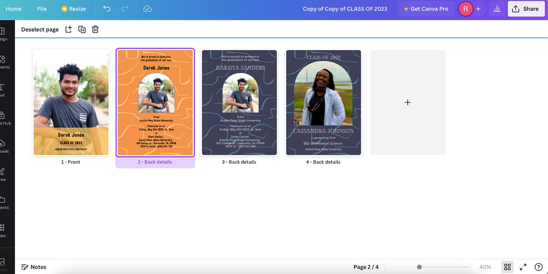
Task: Click the add page icon beside Deselect page
Action: pos(68,29)
